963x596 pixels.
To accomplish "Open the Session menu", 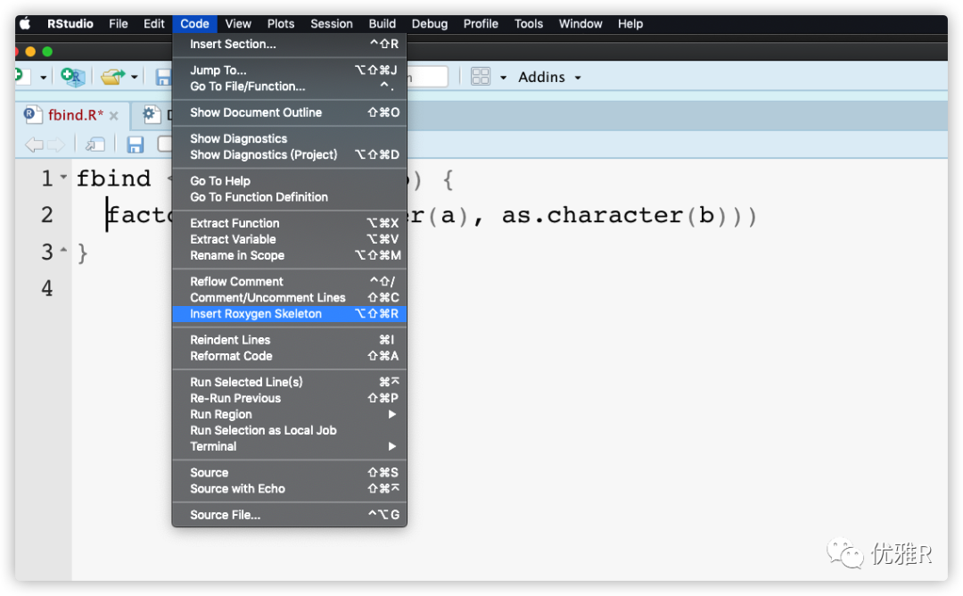I will tap(332, 24).
